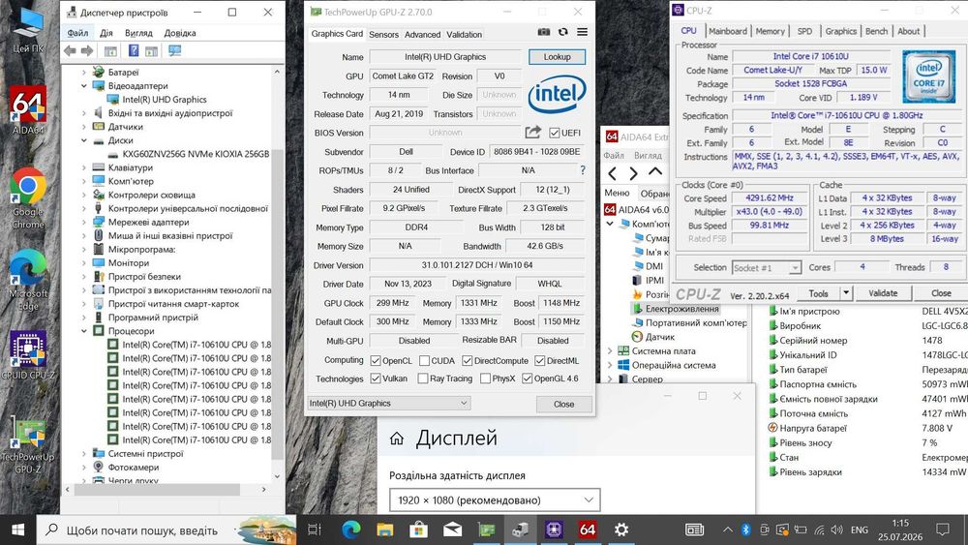Click the help icon in Device Manager toolbar
968x545 pixels.
(134, 51)
